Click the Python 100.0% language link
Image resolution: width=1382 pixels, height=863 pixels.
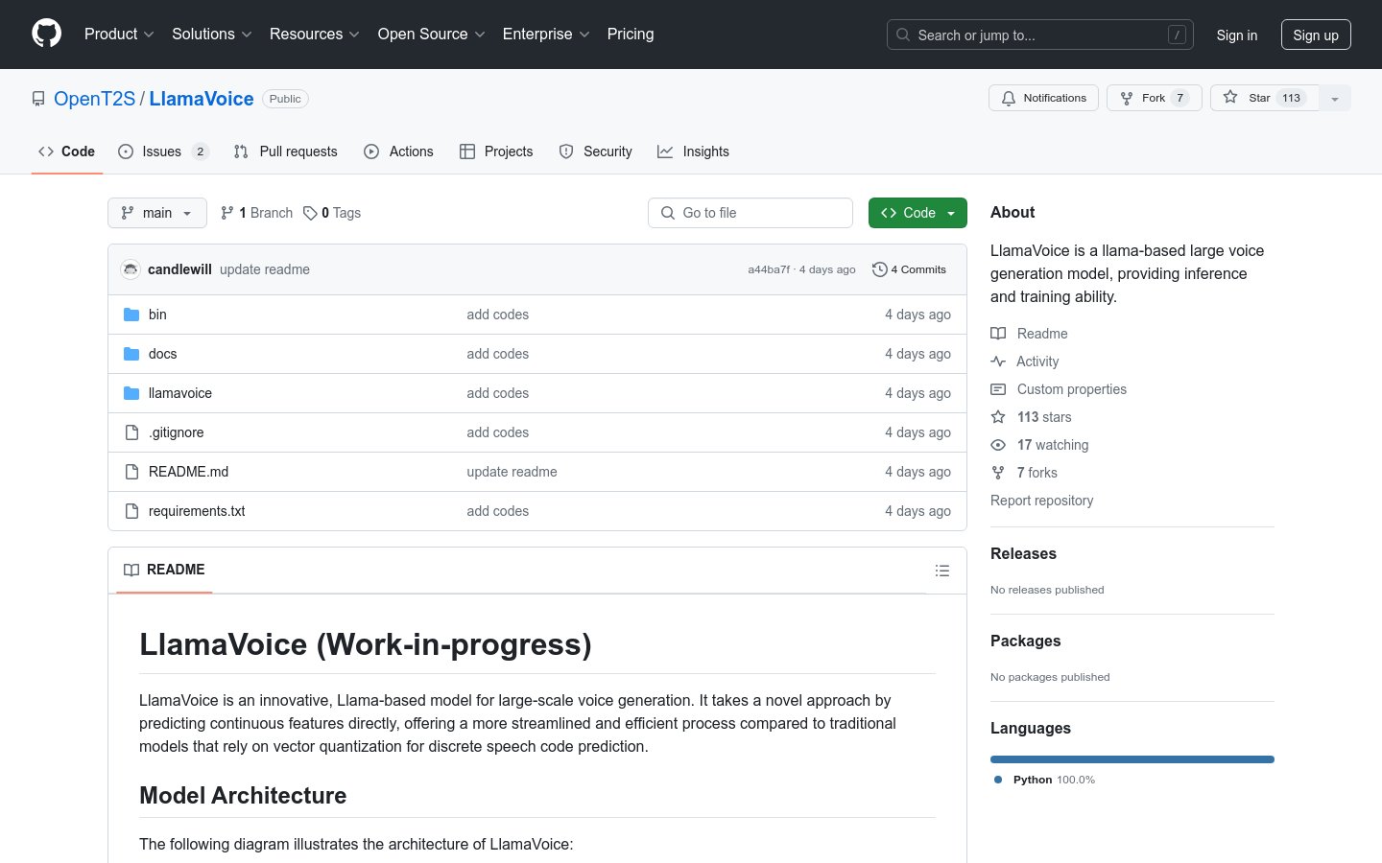pyautogui.click(x=1044, y=780)
